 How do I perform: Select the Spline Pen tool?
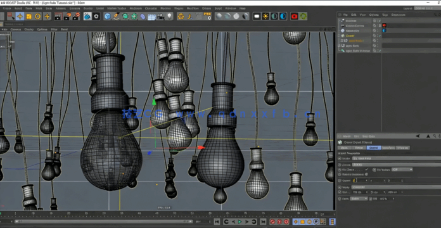[x=116, y=16]
